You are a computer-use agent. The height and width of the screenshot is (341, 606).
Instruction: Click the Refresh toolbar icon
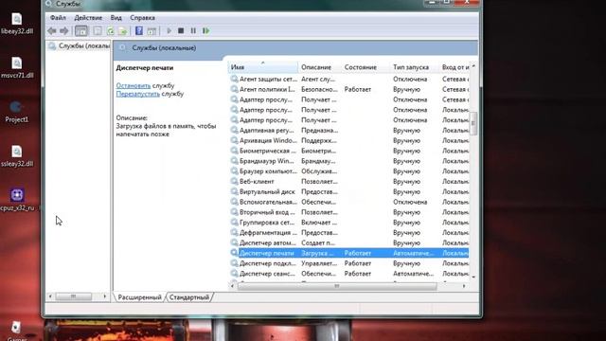pos(111,31)
